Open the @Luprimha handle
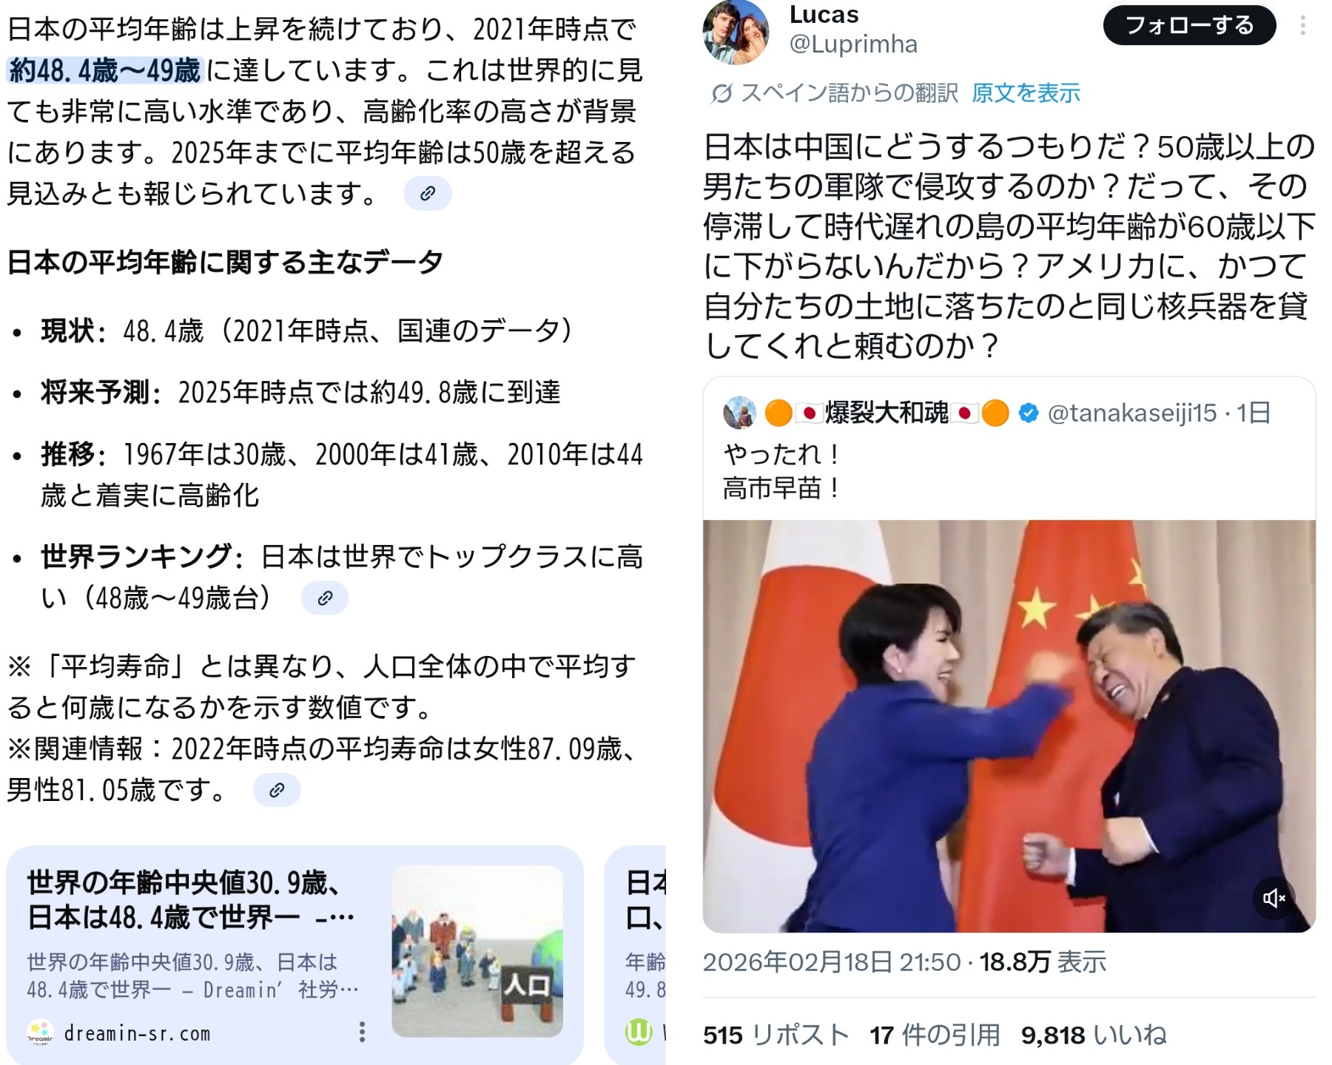Viewport: 1332px width, 1065px height. [x=853, y=44]
